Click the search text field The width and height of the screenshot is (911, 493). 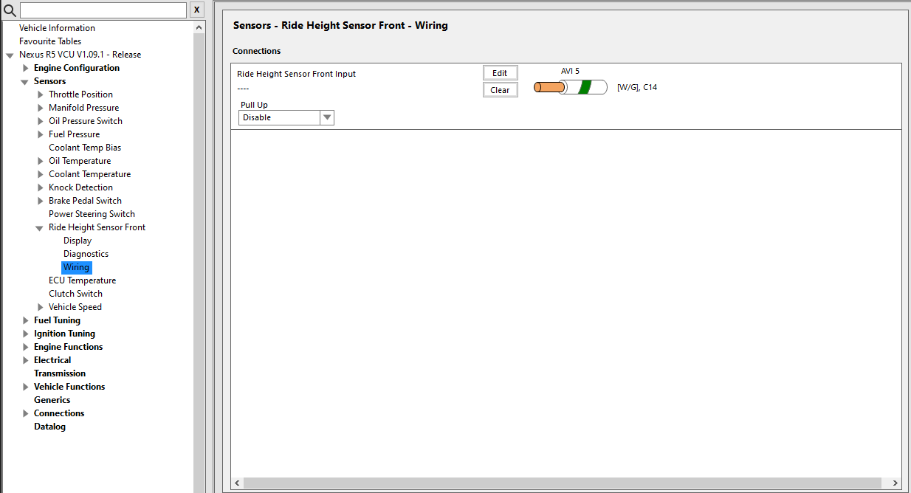[x=103, y=10]
